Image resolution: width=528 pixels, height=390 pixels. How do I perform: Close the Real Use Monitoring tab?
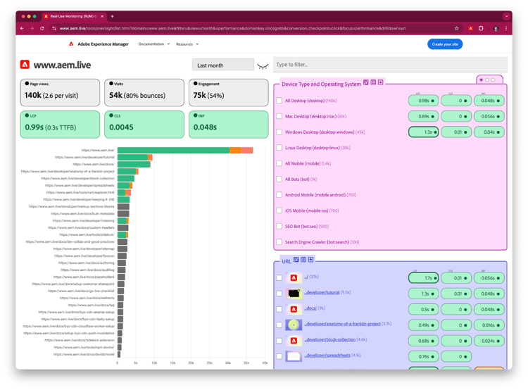tap(102, 16)
